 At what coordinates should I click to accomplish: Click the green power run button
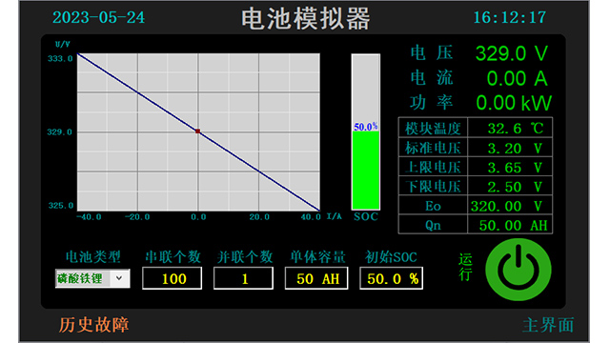(x=518, y=270)
